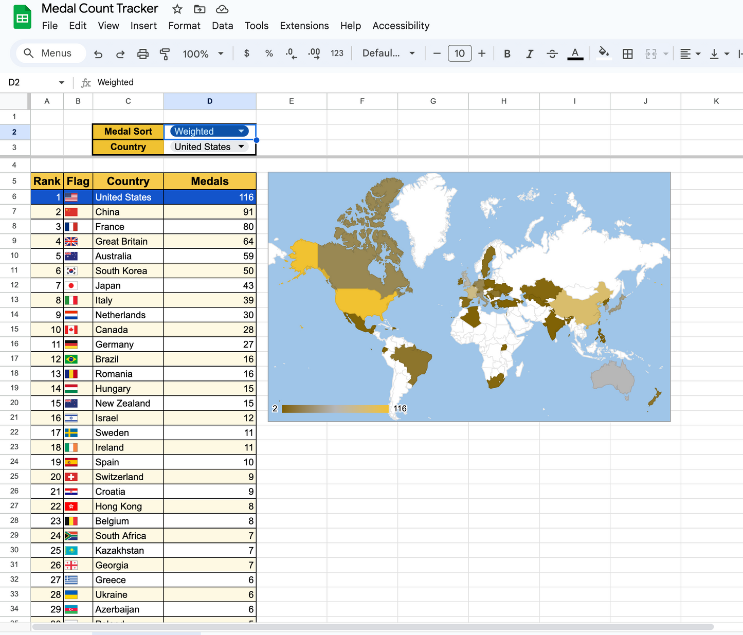Star the Medal Count Tracker spreadsheet
The height and width of the screenshot is (635, 743).
coord(176,9)
